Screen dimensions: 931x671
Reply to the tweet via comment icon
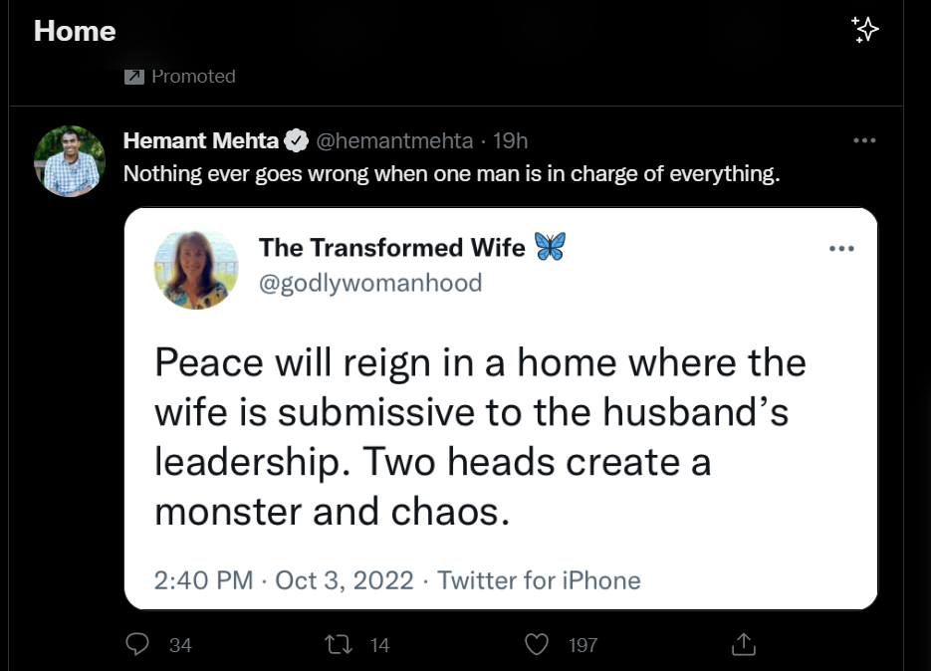click(138, 645)
